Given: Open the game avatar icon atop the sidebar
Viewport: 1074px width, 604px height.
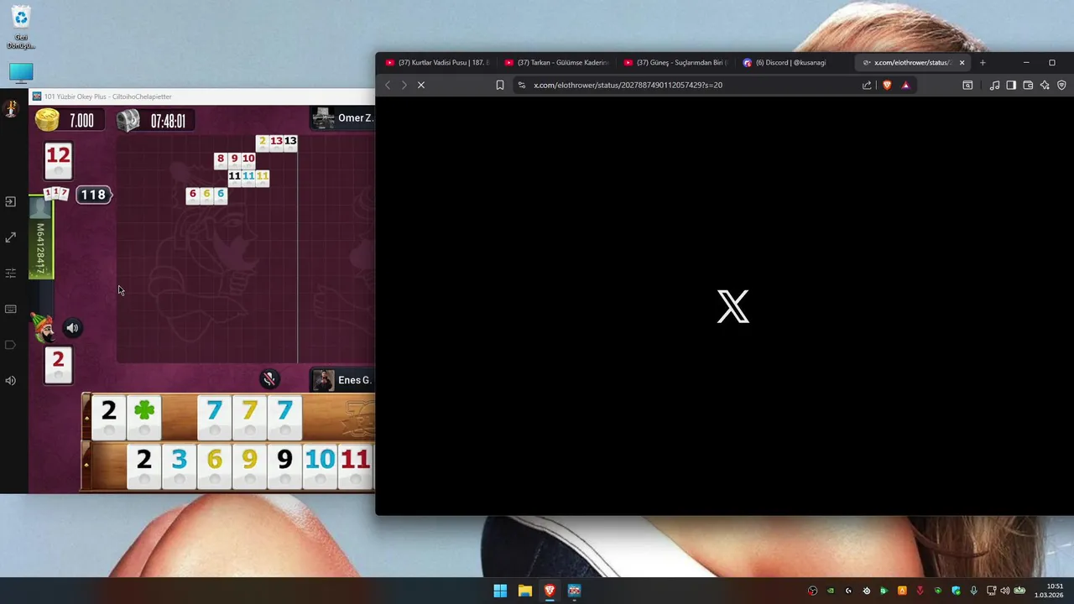Looking at the screenshot, I should point(11,108).
